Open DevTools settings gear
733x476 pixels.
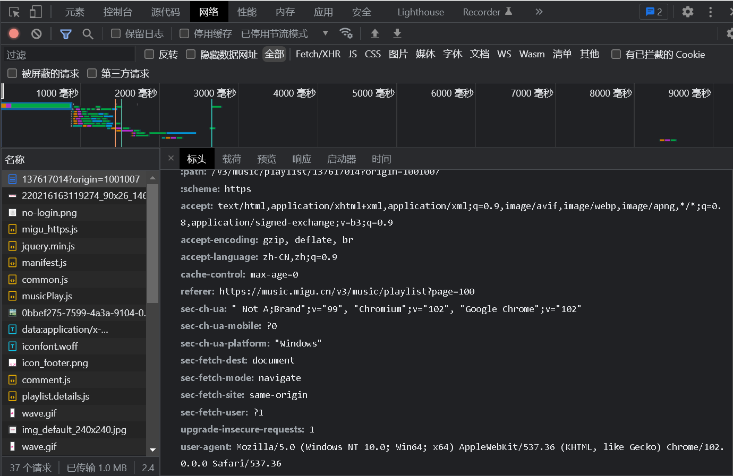687,12
